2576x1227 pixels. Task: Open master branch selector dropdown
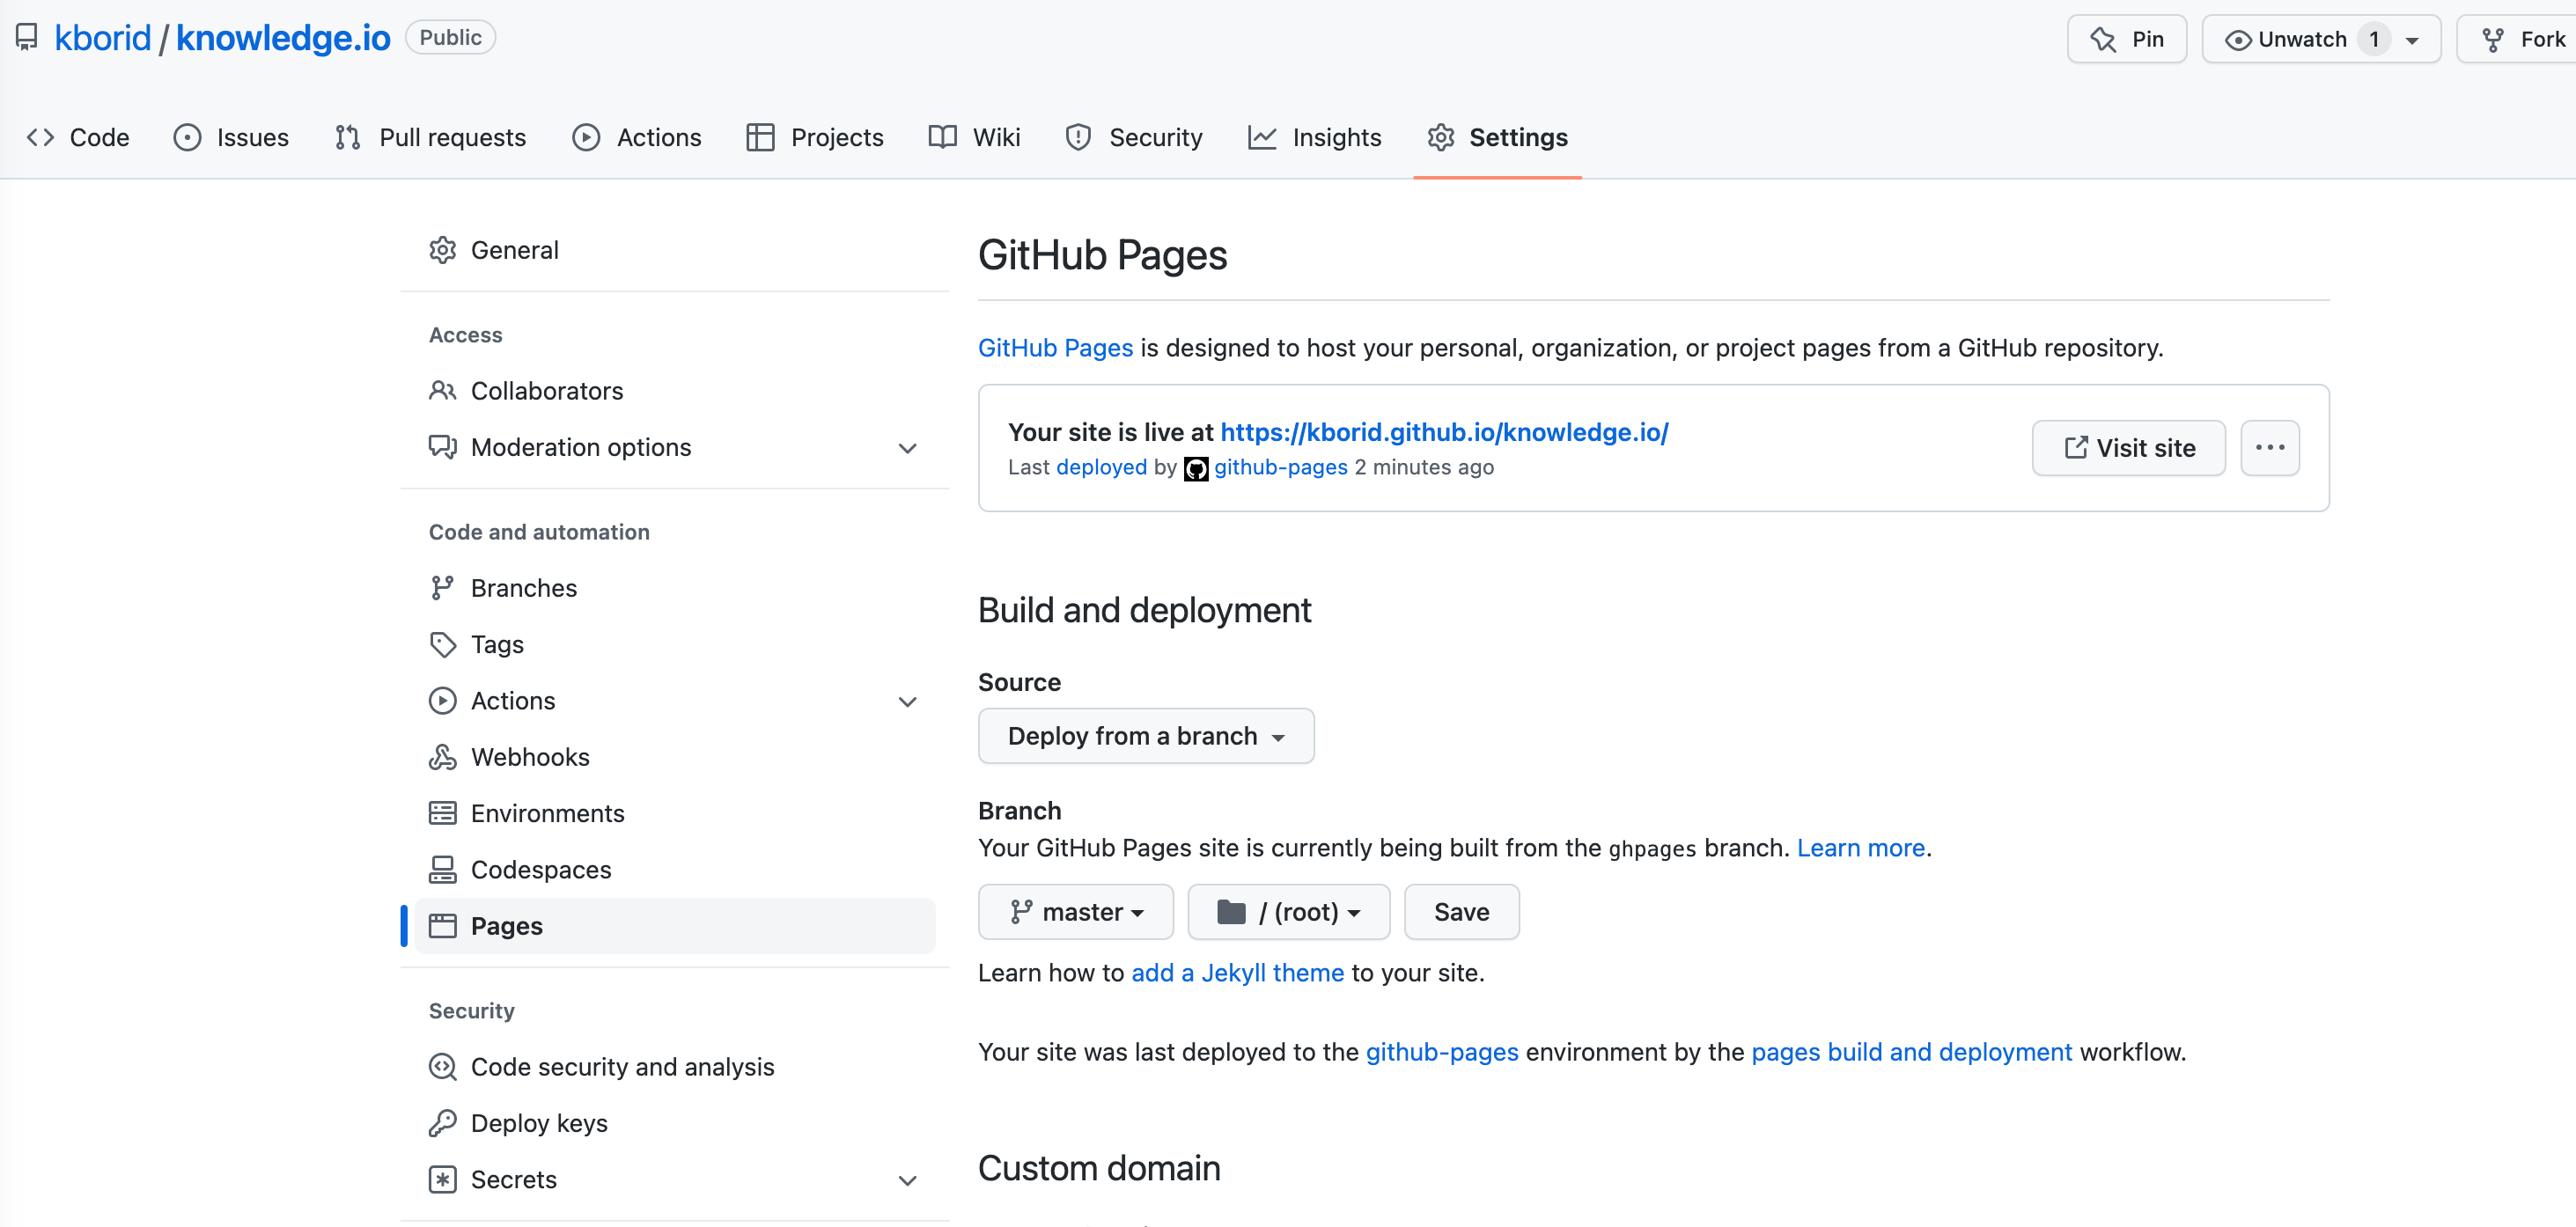(1075, 911)
